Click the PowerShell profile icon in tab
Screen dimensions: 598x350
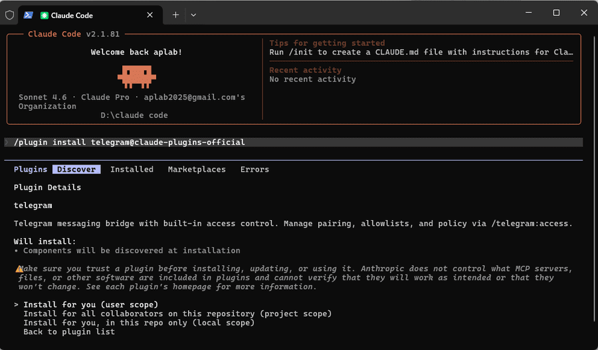28,15
